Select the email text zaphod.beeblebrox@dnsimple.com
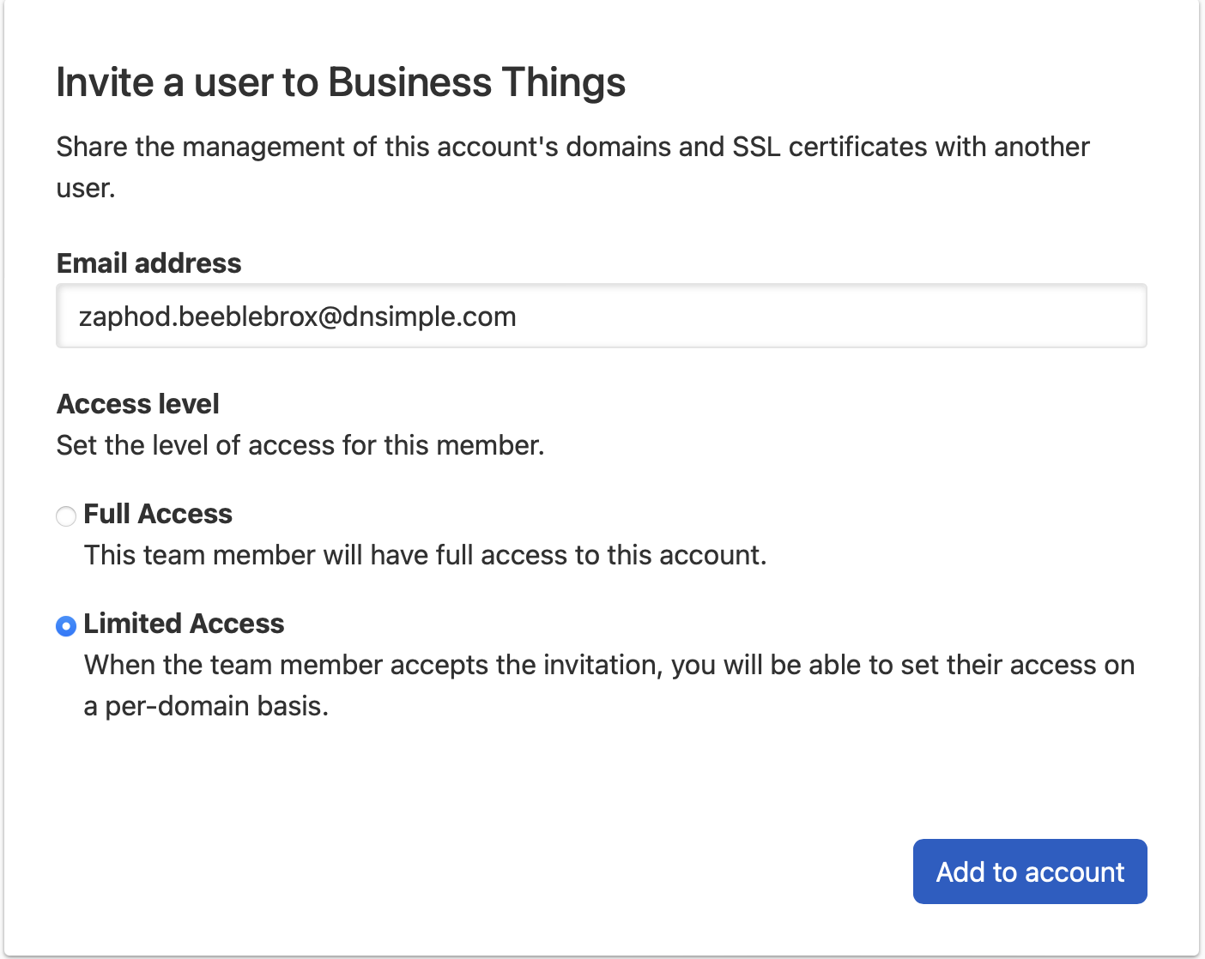The width and height of the screenshot is (1205, 959). coord(299,316)
